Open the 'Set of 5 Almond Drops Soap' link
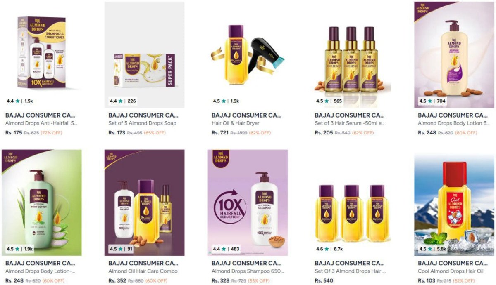This screenshot has width=496, height=285. pyautogui.click(x=142, y=123)
